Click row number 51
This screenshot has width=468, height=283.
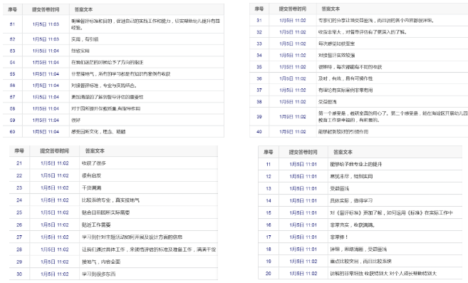(x=12, y=24)
